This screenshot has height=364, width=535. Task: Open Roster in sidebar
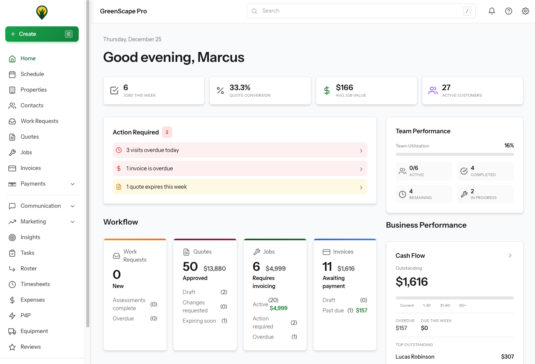pyautogui.click(x=42, y=269)
